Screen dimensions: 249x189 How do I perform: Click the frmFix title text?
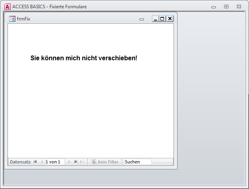pyautogui.click(x=23, y=19)
